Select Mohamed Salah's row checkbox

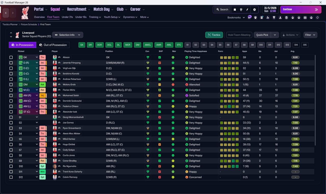click(x=11, y=95)
